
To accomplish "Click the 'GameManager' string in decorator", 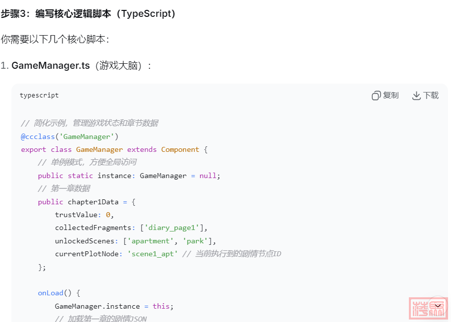I will [87, 137].
